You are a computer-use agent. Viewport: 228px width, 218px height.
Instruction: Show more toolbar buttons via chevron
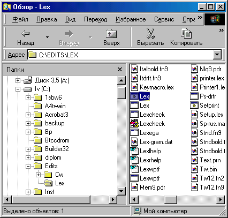coord(222,31)
